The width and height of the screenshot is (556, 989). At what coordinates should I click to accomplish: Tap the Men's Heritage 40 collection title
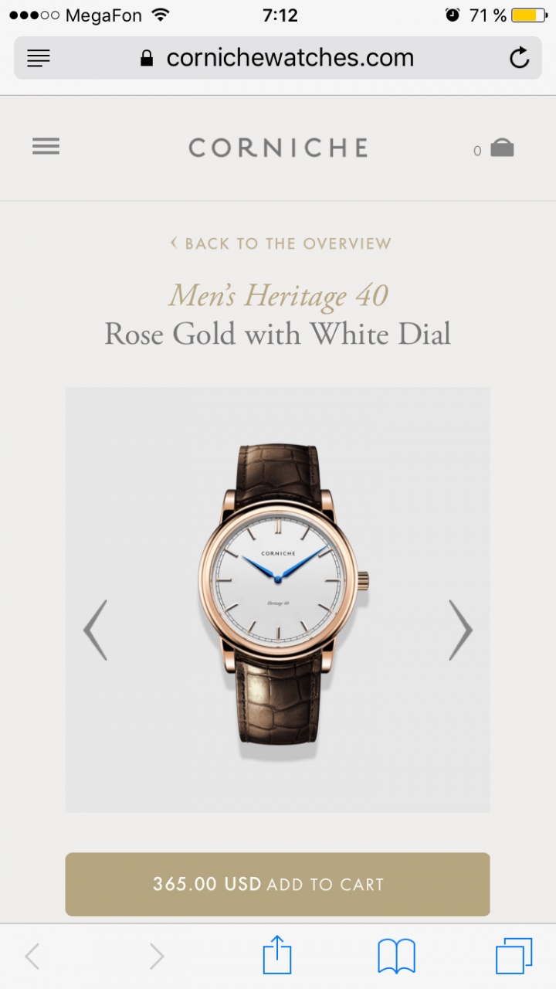tap(278, 296)
